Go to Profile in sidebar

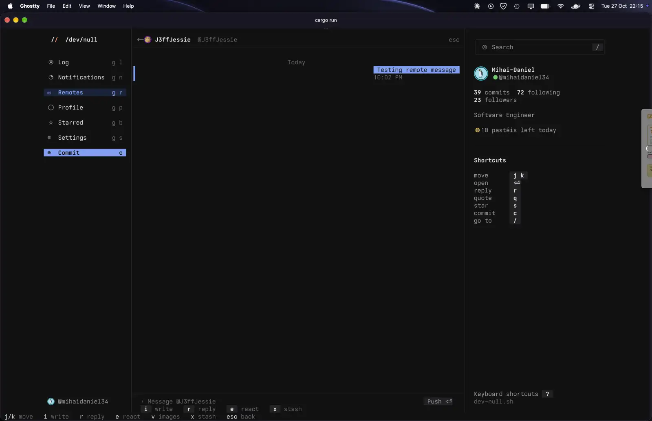(x=85, y=107)
